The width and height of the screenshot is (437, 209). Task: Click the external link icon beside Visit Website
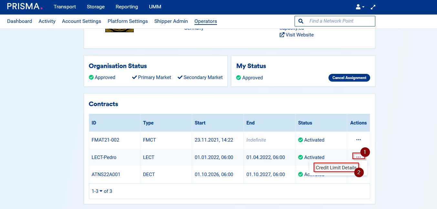tap(282, 35)
